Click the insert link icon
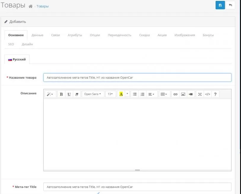 tap(175, 94)
